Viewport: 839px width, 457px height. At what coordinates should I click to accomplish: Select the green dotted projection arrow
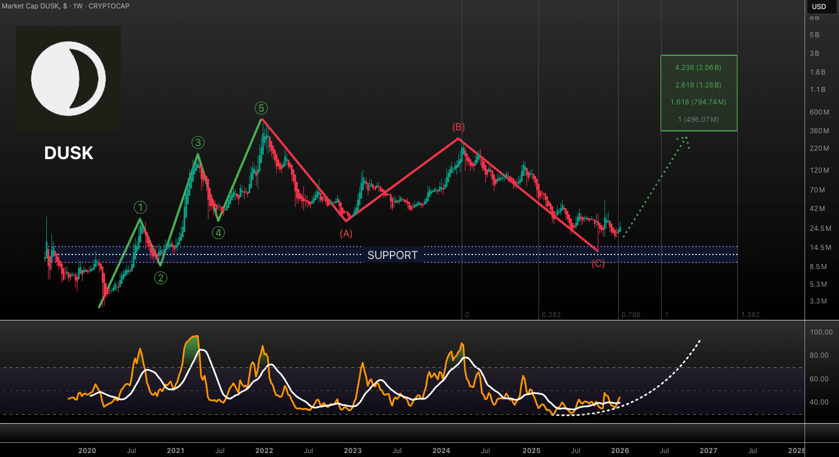(655, 186)
